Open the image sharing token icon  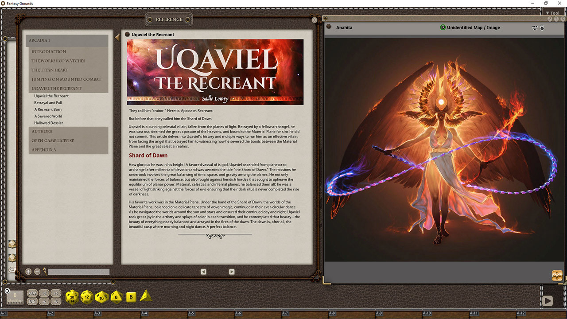[535, 27]
